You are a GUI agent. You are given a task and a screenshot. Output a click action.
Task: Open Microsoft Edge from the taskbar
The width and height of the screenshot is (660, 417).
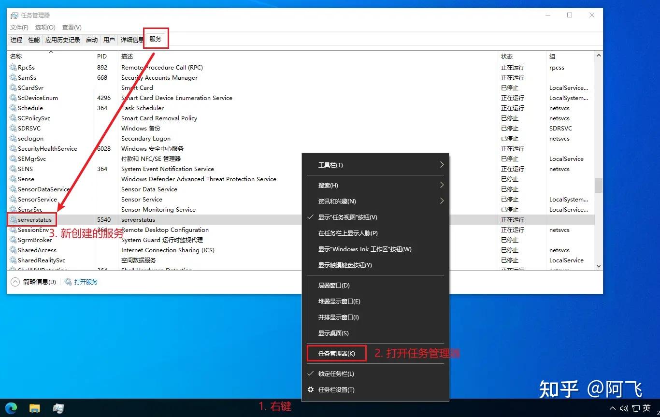pyautogui.click(x=11, y=408)
